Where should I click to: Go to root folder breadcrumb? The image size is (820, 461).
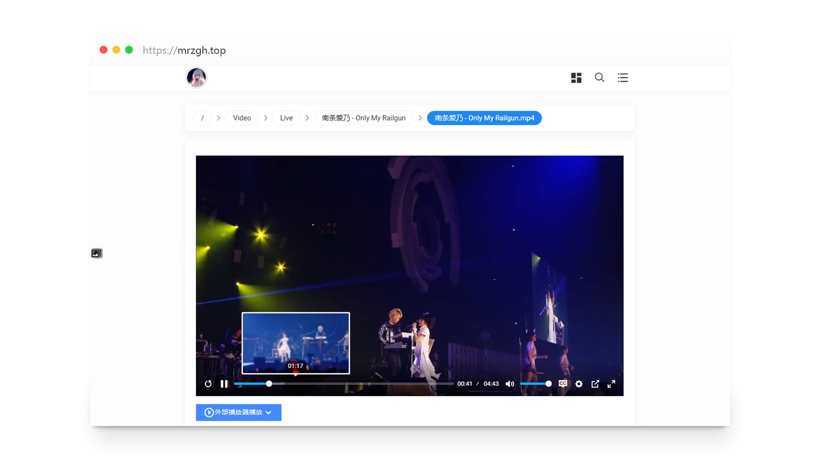(x=202, y=118)
